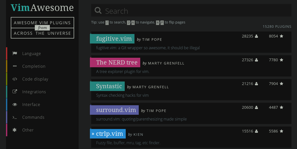Viewport: 297px width, 149px height.
Task: Click the 'J' key hint in the tip
Action: coord(129,22)
